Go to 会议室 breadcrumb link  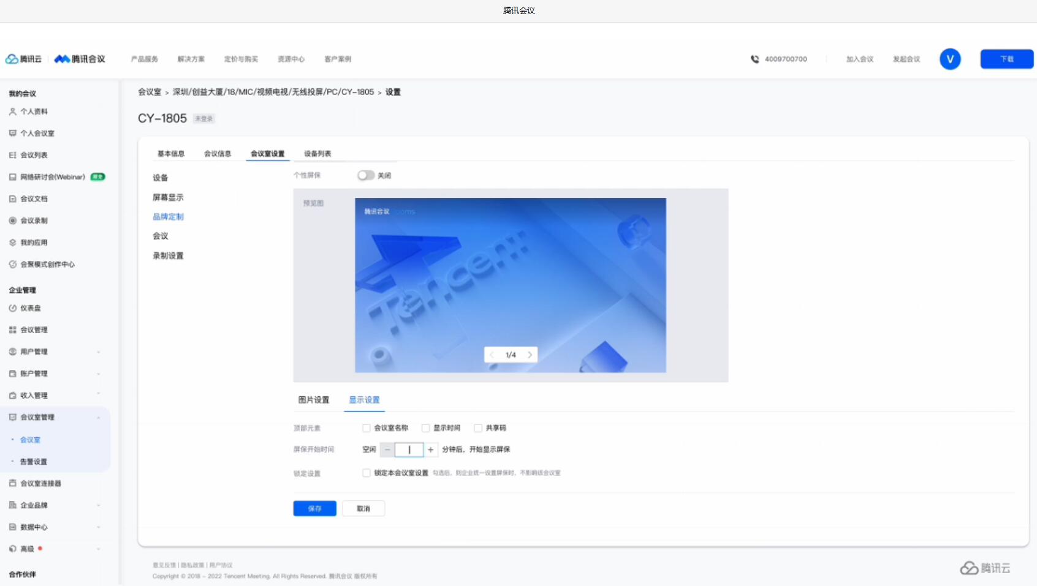click(150, 92)
